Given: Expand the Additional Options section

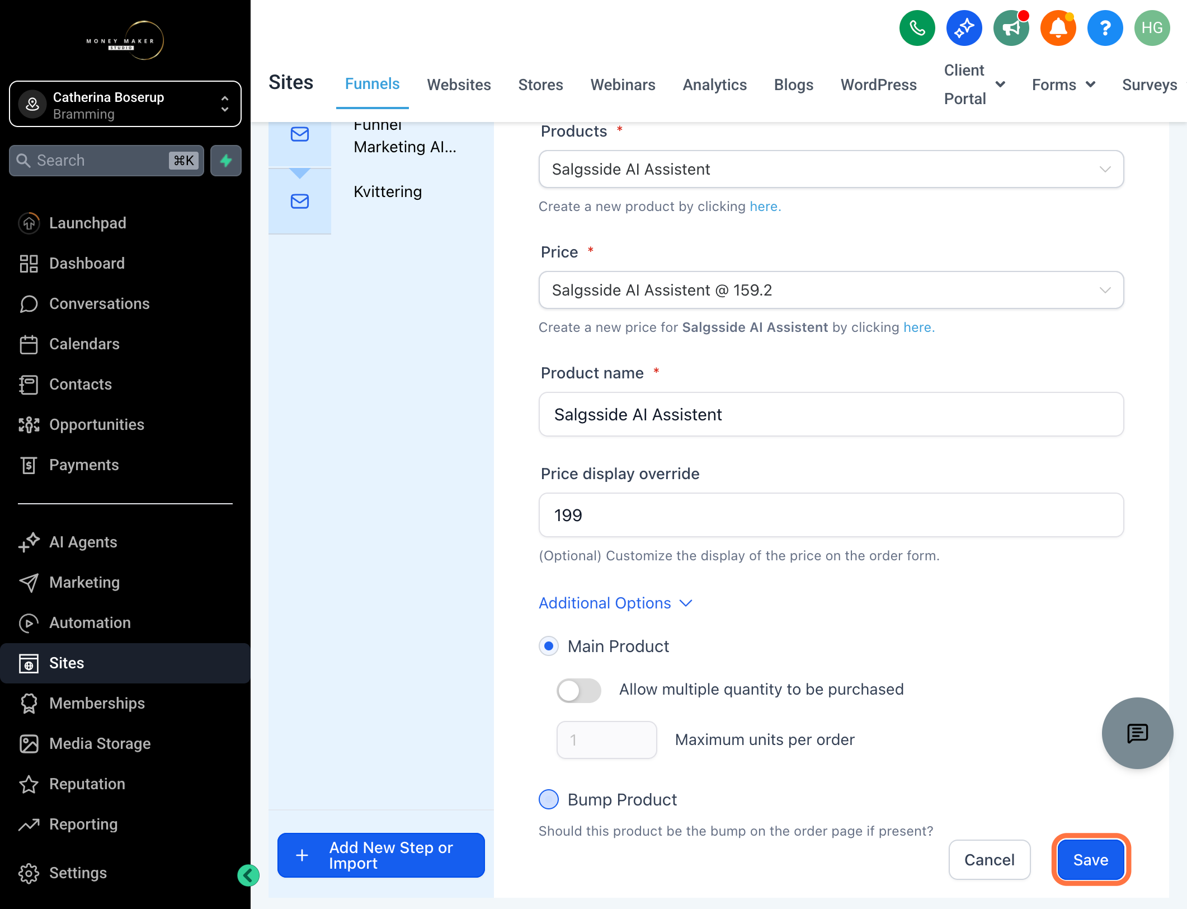Looking at the screenshot, I should click(x=615, y=603).
